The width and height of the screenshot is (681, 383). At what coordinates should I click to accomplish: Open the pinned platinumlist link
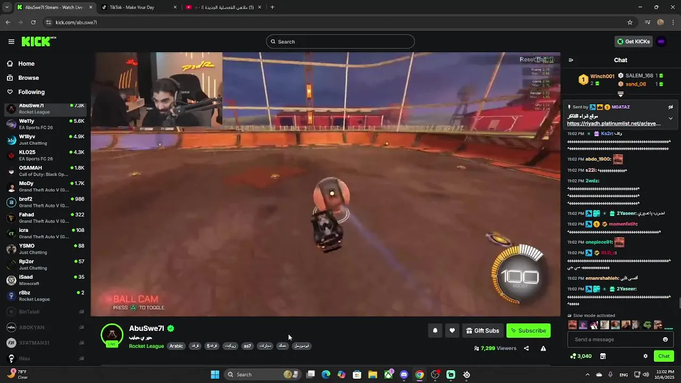[614, 123]
